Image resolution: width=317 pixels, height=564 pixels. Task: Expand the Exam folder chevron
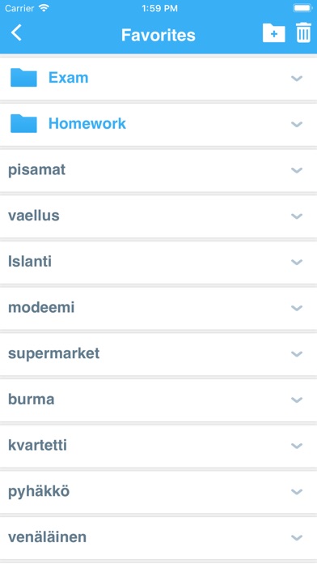(297, 78)
